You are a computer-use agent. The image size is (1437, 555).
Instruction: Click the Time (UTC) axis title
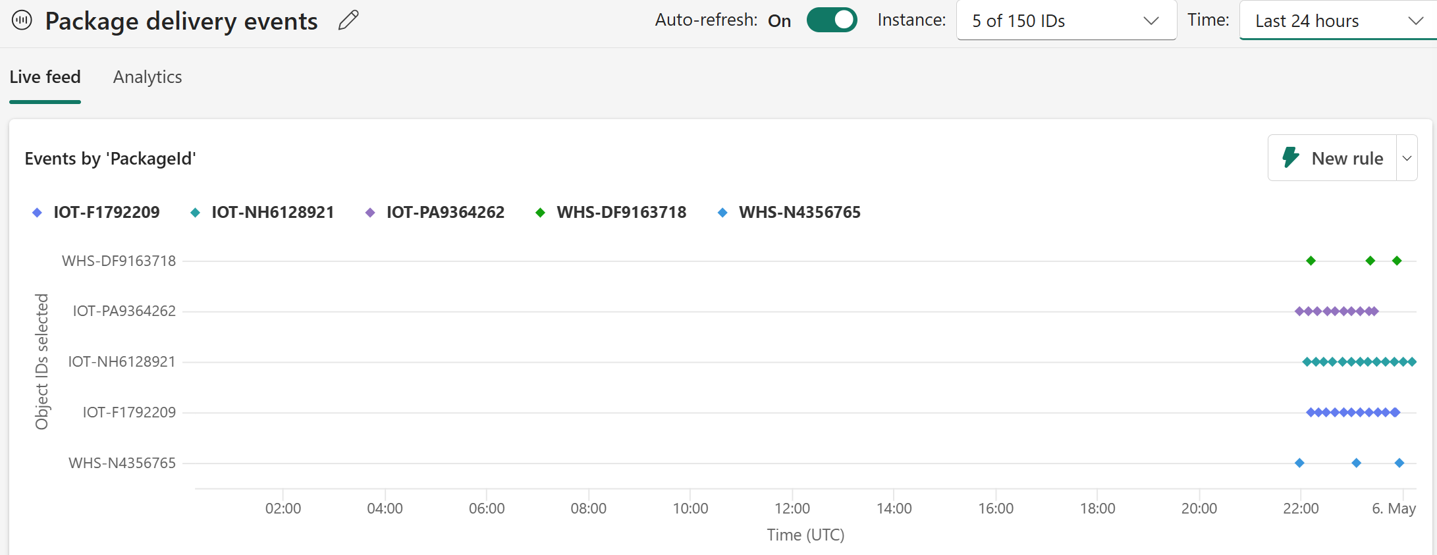pyautogui.click(x=805, y=535)
